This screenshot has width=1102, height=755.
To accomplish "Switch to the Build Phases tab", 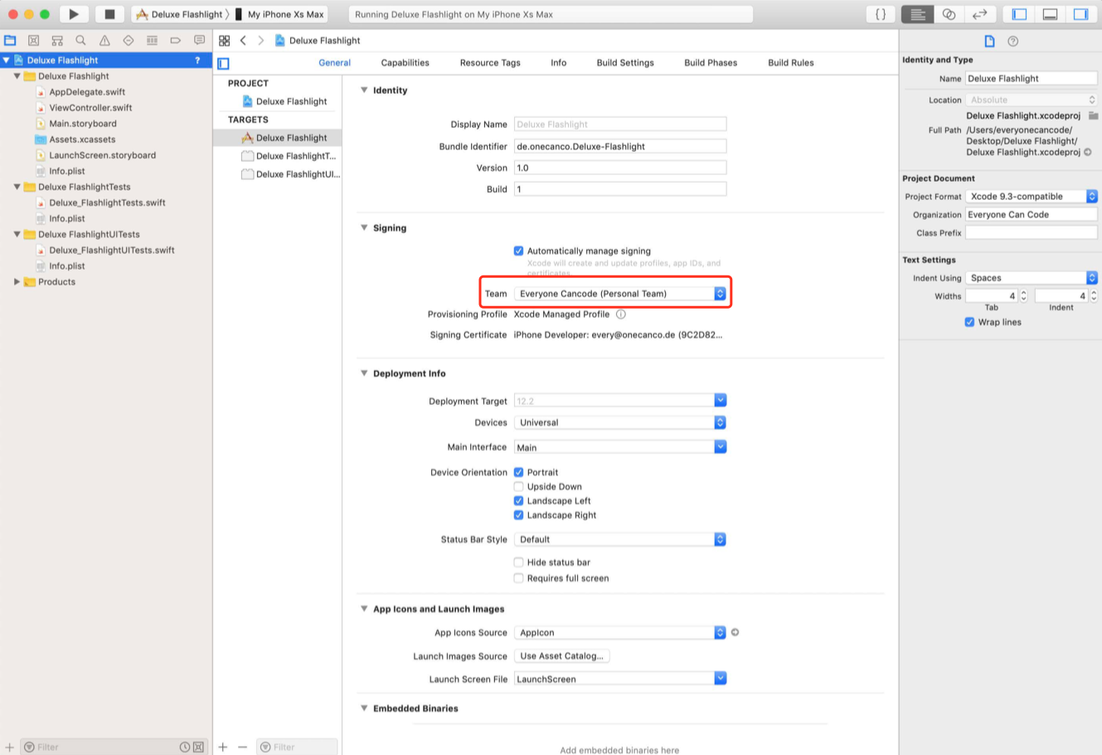I will point(711,63).
